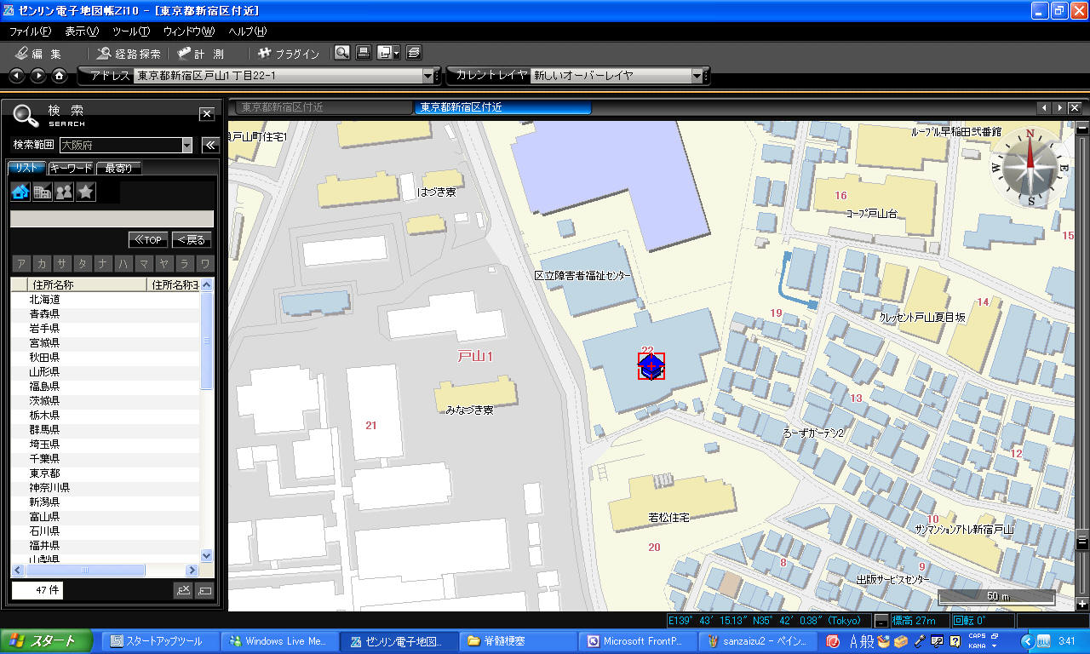Switch to the リスト tab
This screenshot has height=654, width=1090.
click(x=26, y=168)
